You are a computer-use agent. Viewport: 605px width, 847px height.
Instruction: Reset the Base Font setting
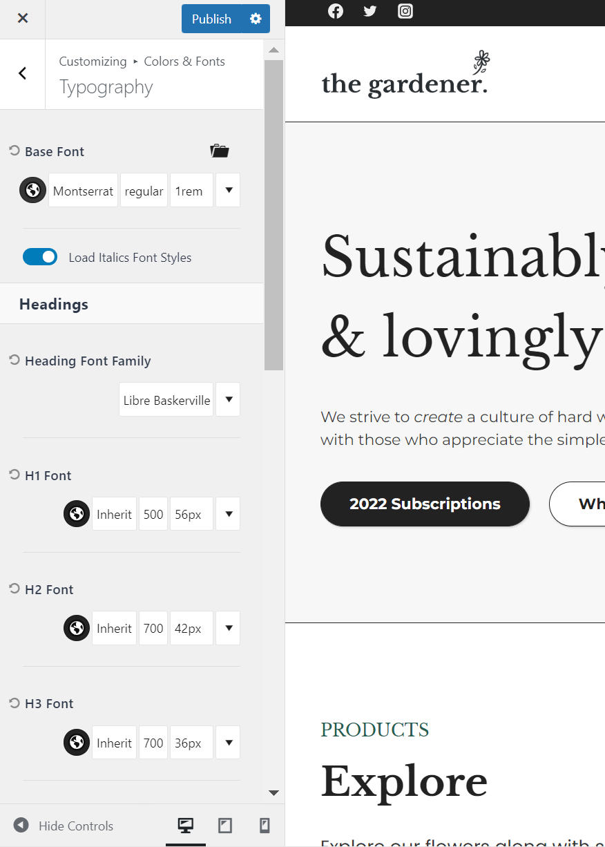pyautogui.click(x=15, y=151)
